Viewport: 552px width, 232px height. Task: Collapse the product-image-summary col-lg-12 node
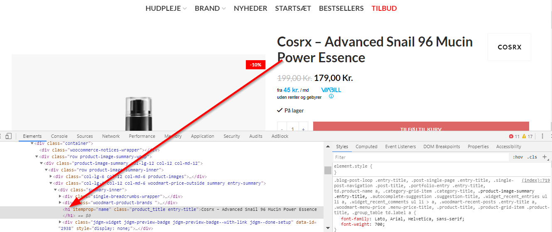41,163
